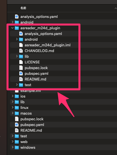Screen dimensions: 117x155
Task: Expand the macos folder arrow
Action: point(12,113)
